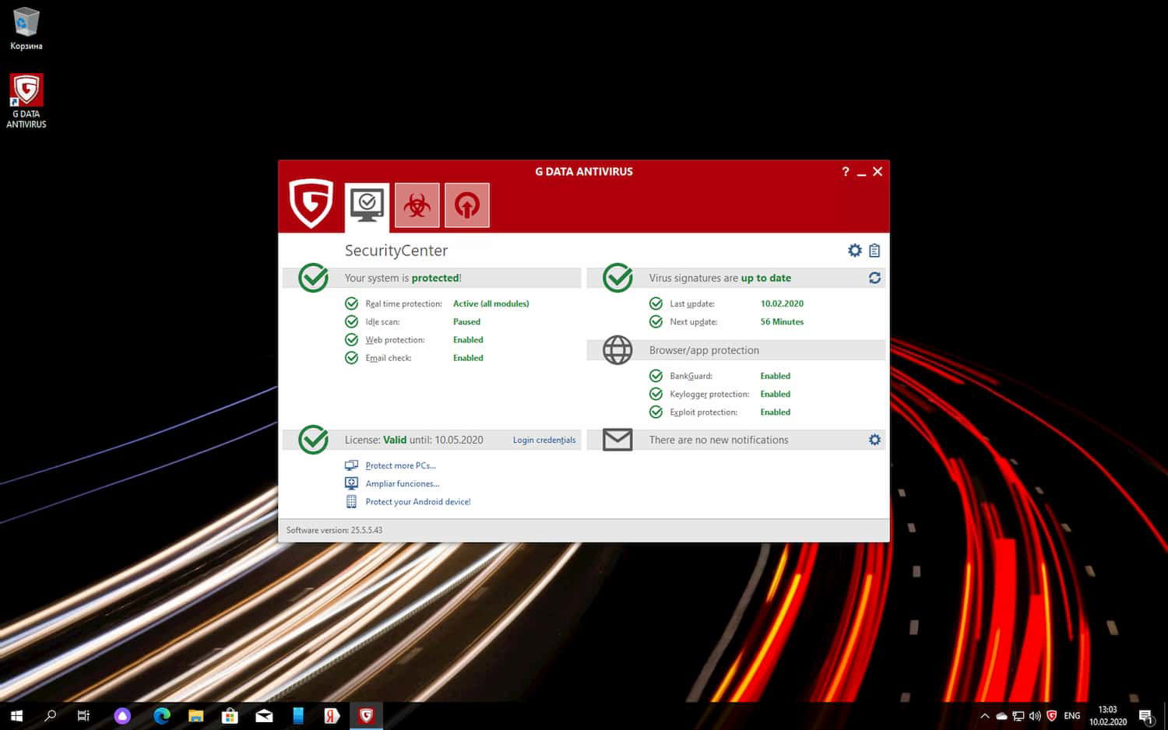This screenshot has height=730, width=1168.
Task: Click Protect your Android device link
Action: tap(418, 501)
